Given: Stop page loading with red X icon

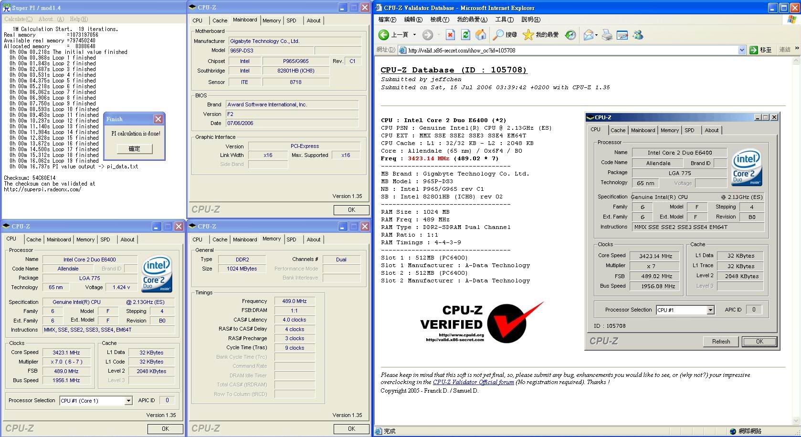Looking at the screenshot, I should [450, 35].
